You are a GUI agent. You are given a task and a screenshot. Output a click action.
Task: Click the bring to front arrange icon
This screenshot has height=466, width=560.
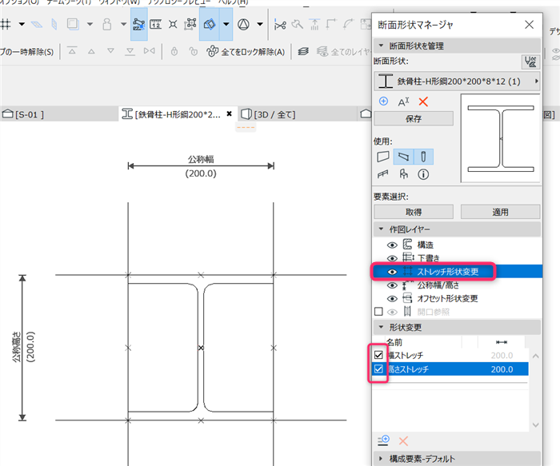point(72,51)
